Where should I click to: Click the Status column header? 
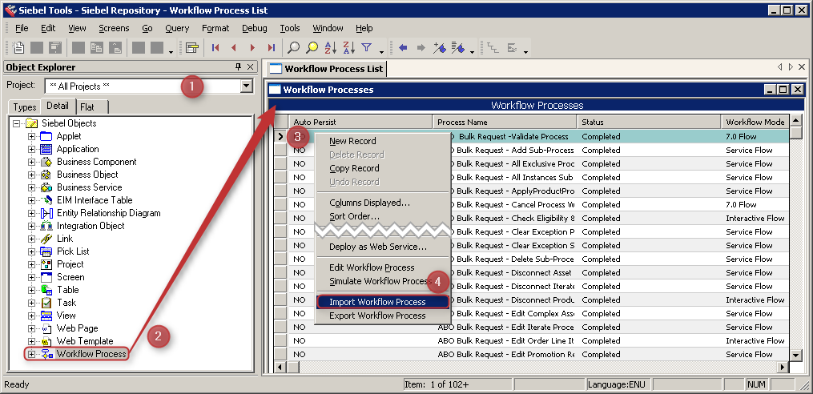point(649,123)
